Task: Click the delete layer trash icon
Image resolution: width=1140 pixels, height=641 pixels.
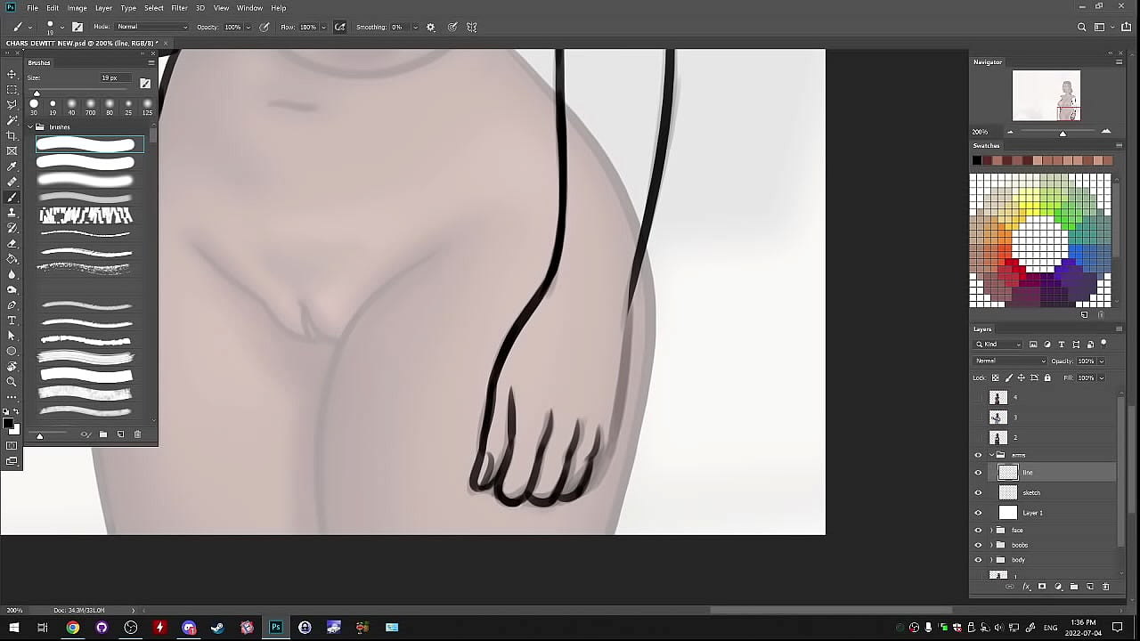Action: coord(1106,587)
